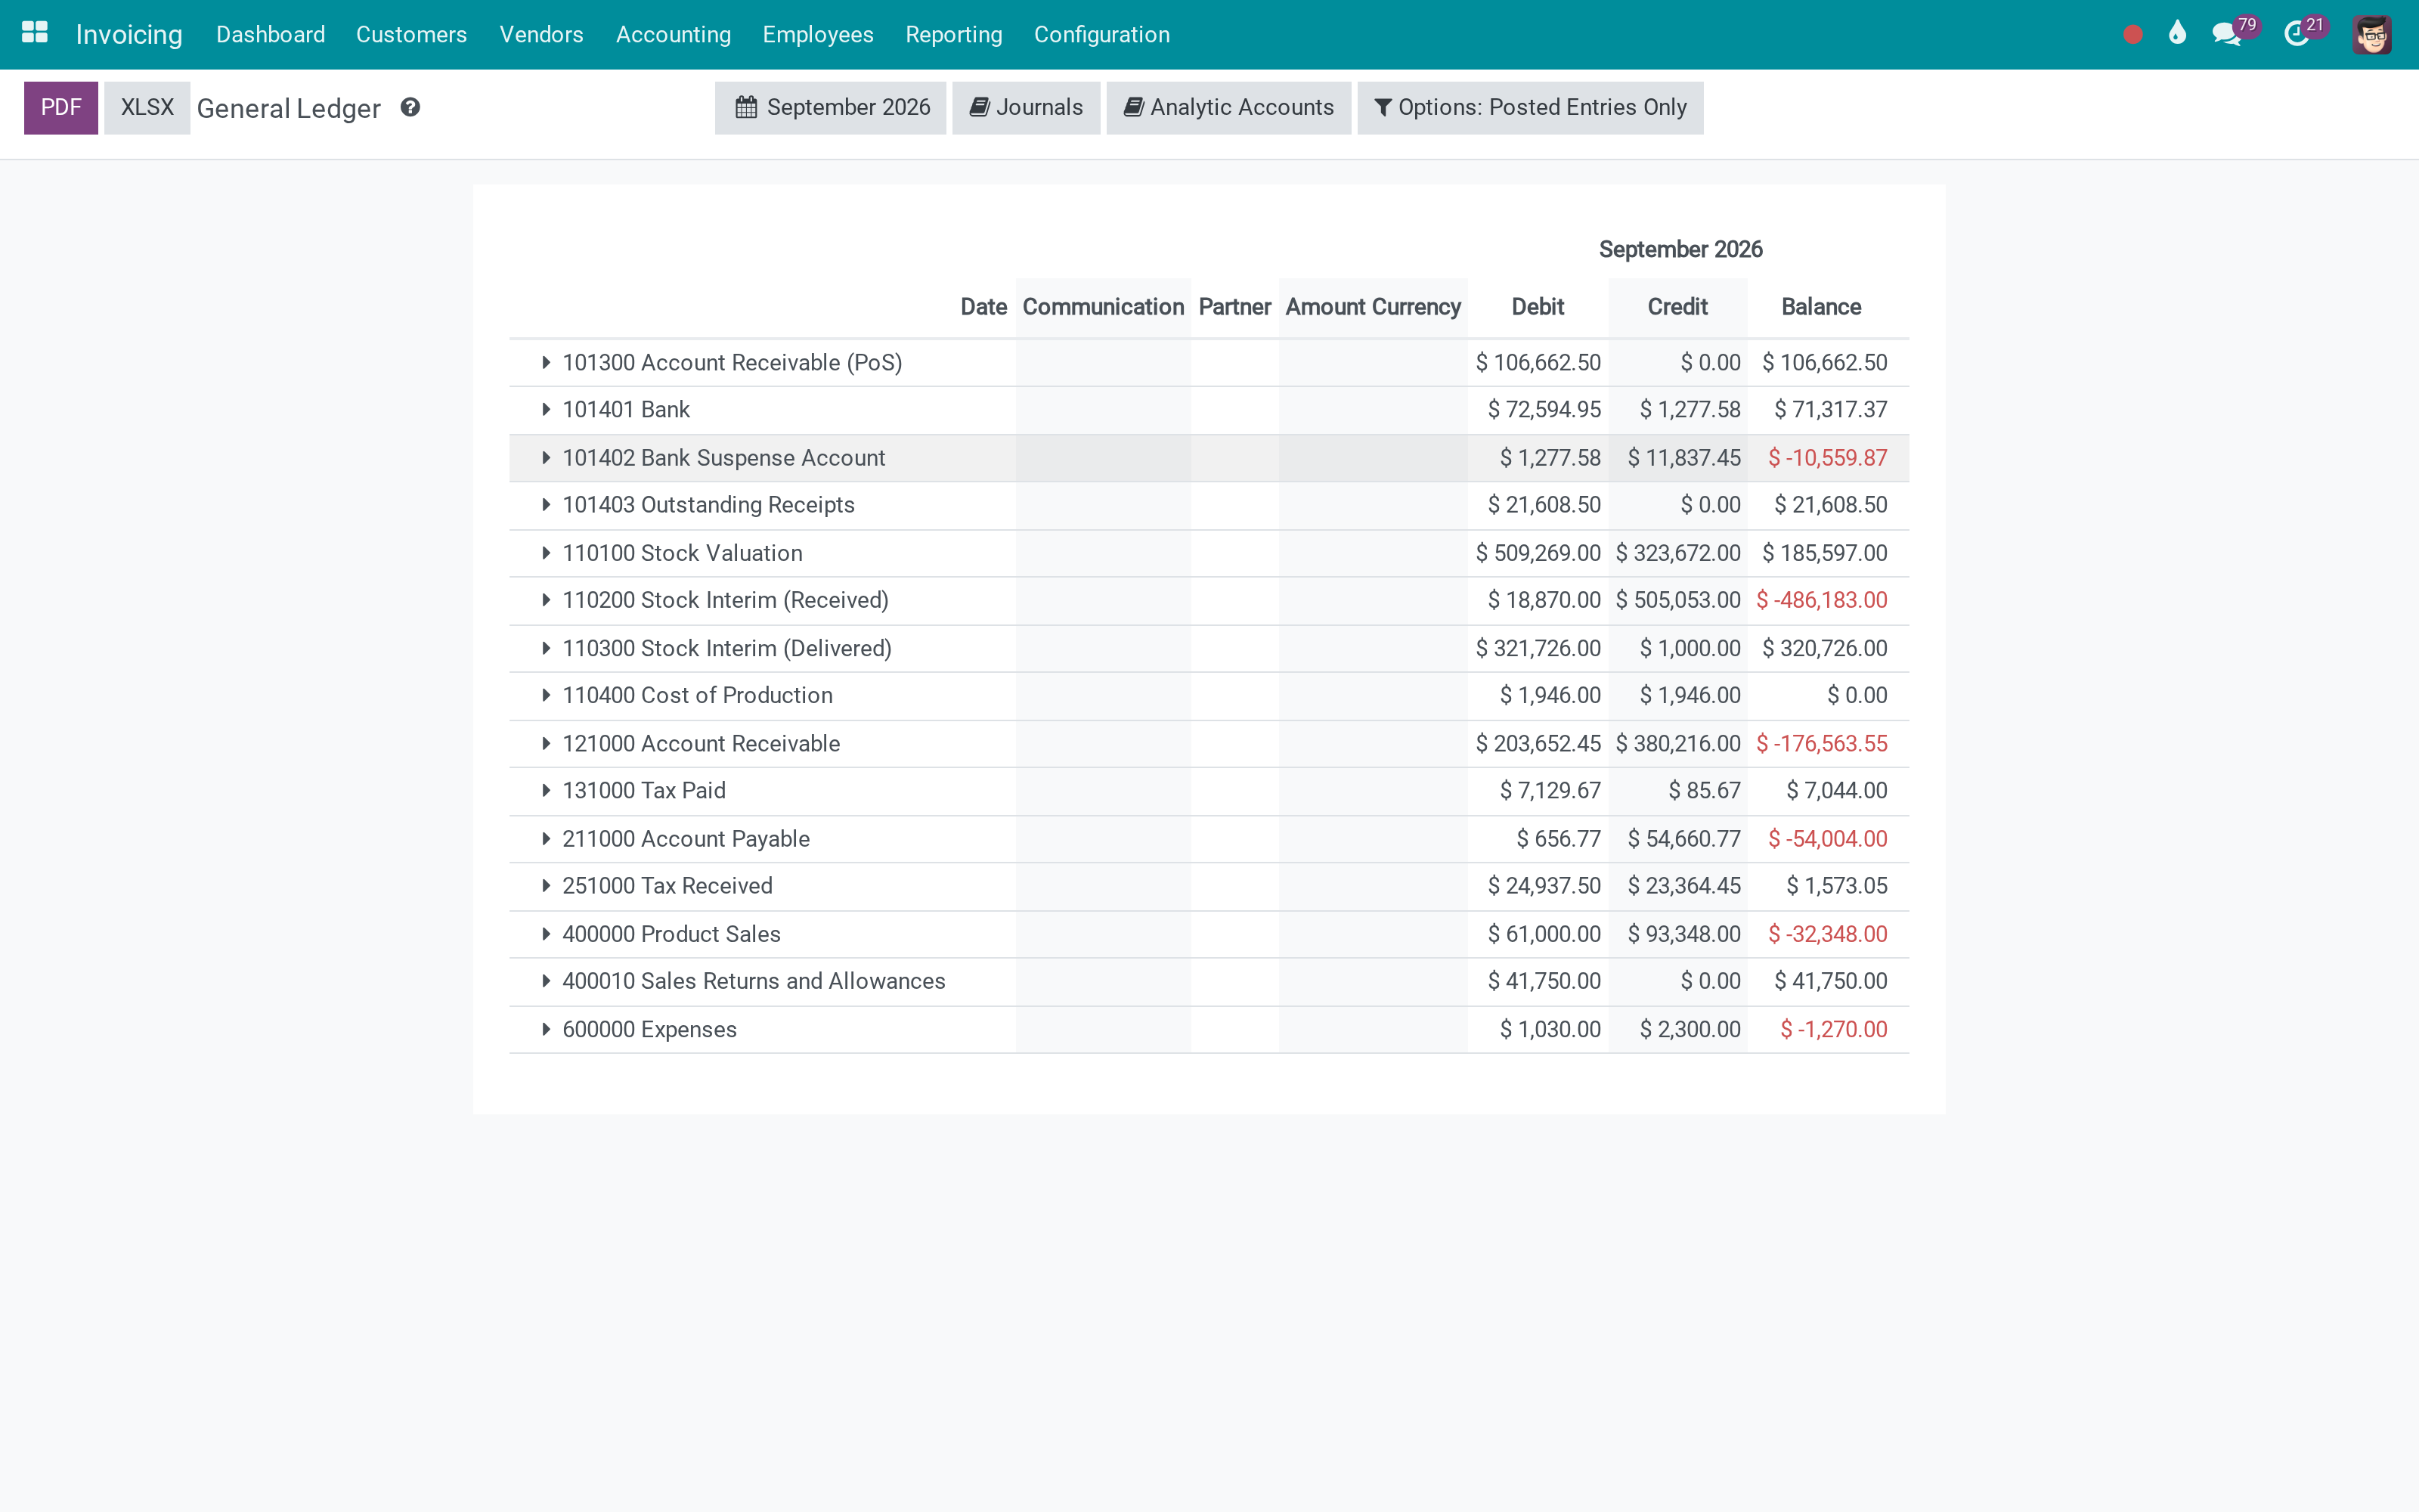Click the help question mark beside General Ledger
The image size is (2419, 1512).
pyautogui.click(x=410, y=107)
